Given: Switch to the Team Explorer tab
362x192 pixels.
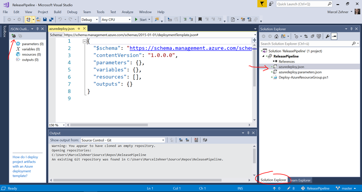Looking at the screenshot, I should click(300, 180).
